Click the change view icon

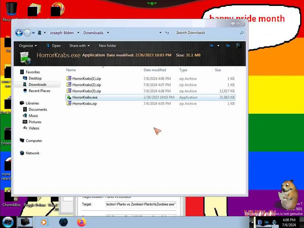(x=212, y=46)
